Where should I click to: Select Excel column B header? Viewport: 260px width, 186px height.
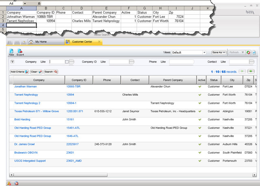tap(46, 8)
